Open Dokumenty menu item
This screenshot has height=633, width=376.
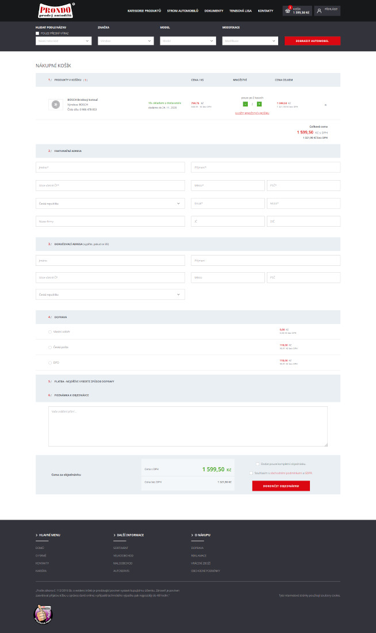tap(214, 11)
